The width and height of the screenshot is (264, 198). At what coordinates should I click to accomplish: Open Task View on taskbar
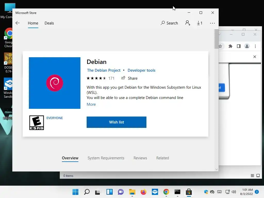click(x=98, y=192)
